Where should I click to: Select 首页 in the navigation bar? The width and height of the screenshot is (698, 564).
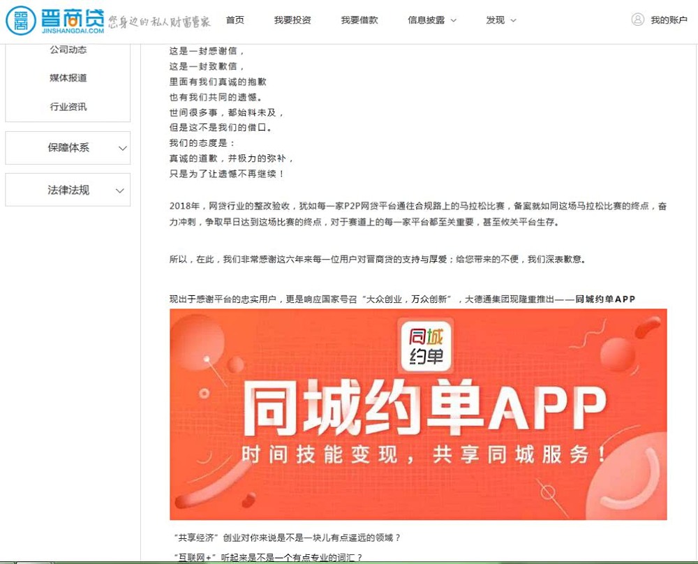coord(235,20)
